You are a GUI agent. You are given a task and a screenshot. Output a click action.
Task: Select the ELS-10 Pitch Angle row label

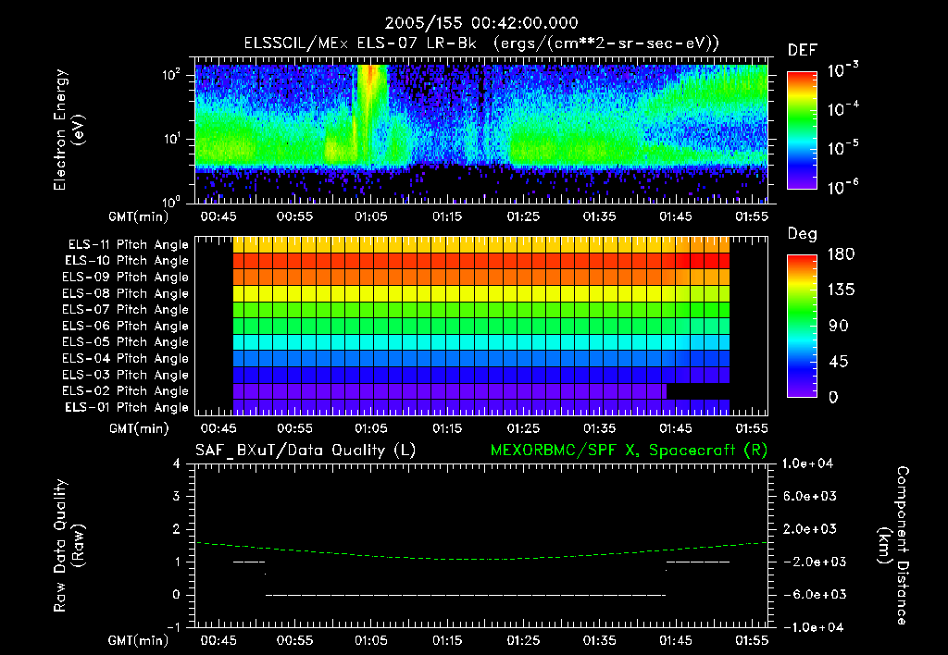(127, 261)
